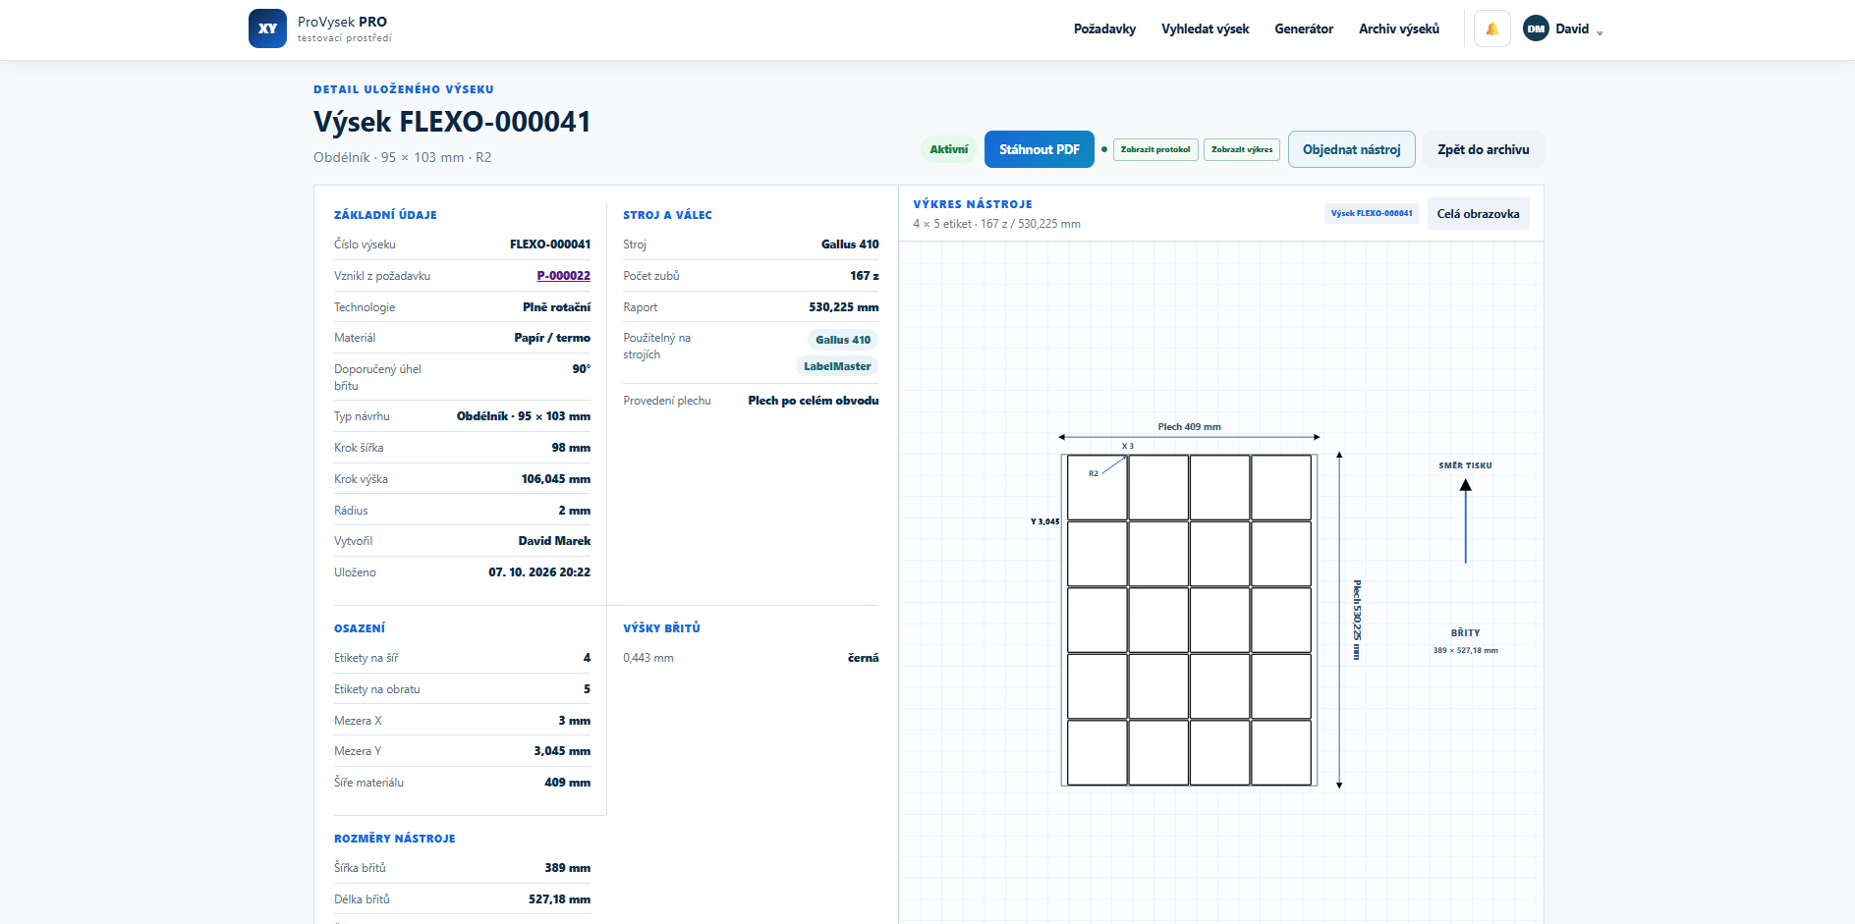This screenshot has height=924, width=1855.
Task: Click value 530,225 mm in Raport row
Action: pyautogui.click(x=844, y=307)
